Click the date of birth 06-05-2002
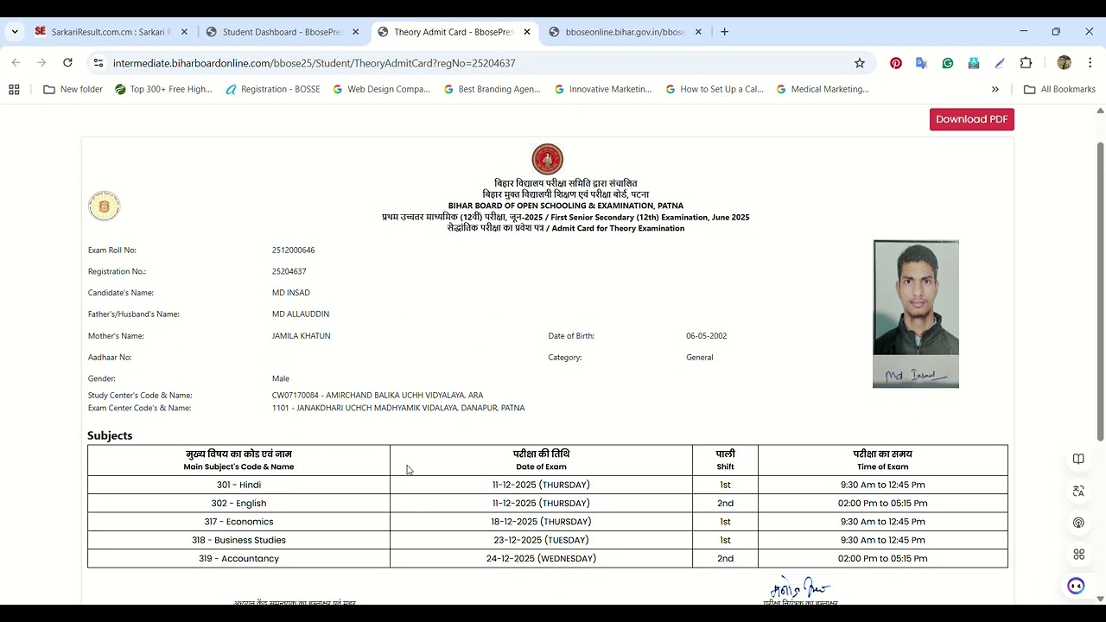 [x=706, y=336]
